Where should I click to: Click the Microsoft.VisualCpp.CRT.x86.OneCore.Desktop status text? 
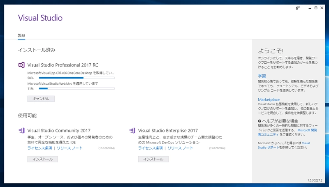[71, 73]
